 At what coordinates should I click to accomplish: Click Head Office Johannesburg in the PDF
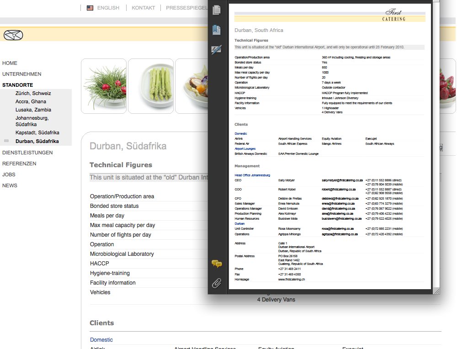(x=252, y=175)
